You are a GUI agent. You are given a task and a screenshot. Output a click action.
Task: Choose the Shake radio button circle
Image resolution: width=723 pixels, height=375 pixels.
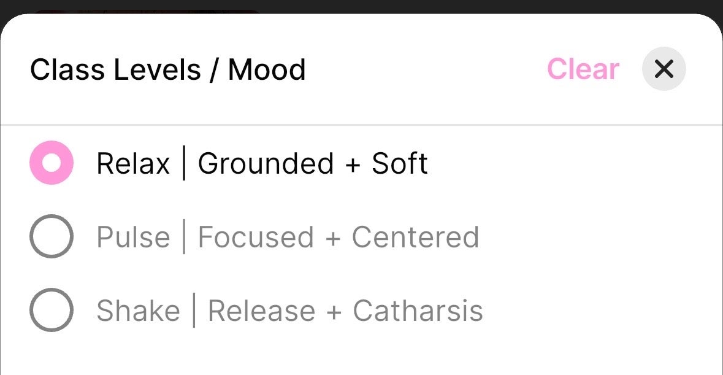coord(52,310)
